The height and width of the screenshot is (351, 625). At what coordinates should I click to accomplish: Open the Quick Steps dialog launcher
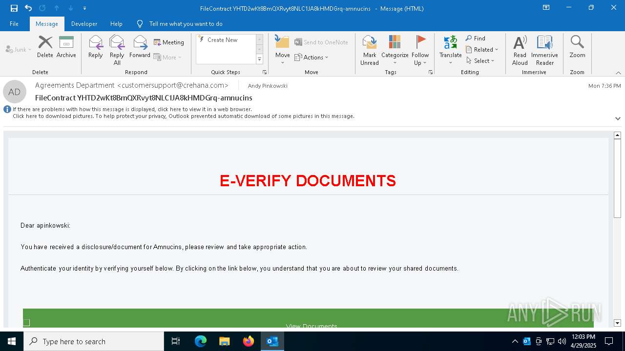click(265, 72)
